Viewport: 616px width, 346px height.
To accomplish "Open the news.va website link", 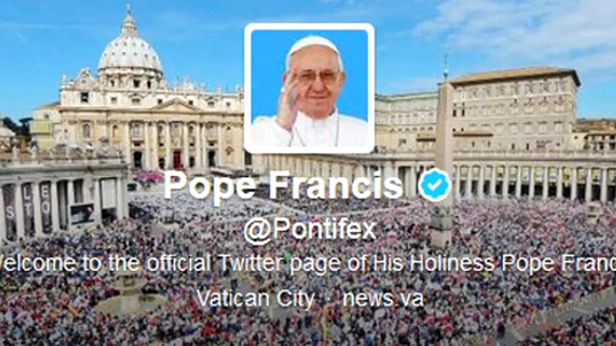I will pos(384,298).
